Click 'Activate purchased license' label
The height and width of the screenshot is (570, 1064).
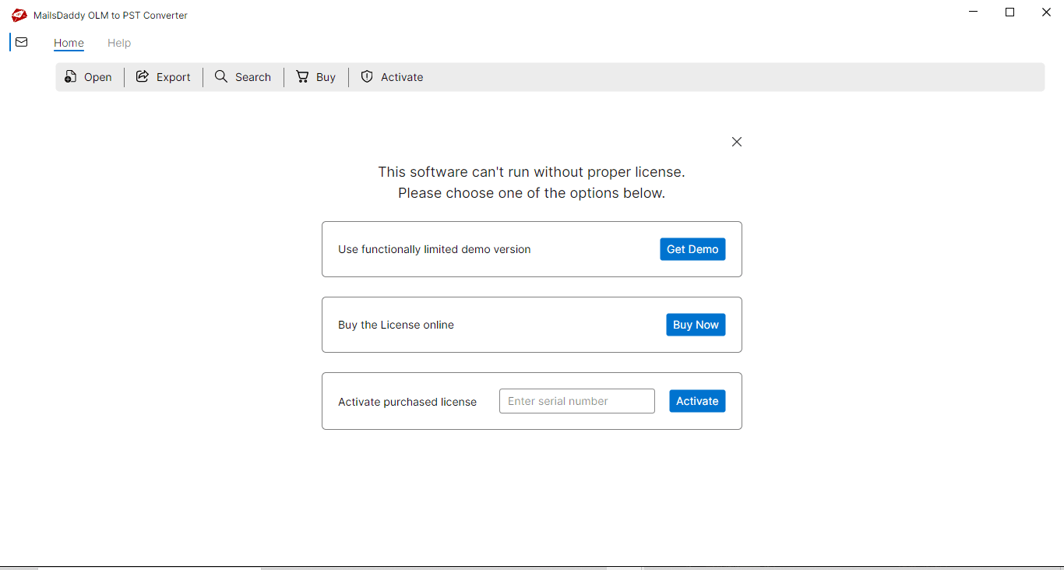coord(407,402)
